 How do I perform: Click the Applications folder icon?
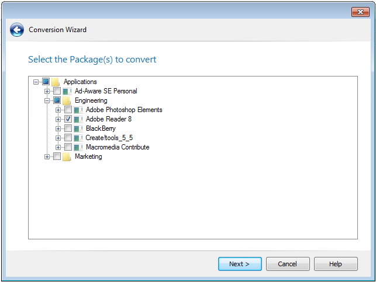(56, 82)
